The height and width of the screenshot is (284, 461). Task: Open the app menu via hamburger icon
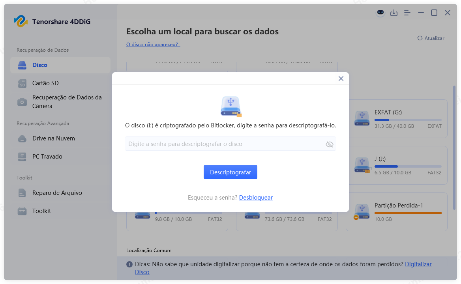pyautogui.click(x=407, y=13)
